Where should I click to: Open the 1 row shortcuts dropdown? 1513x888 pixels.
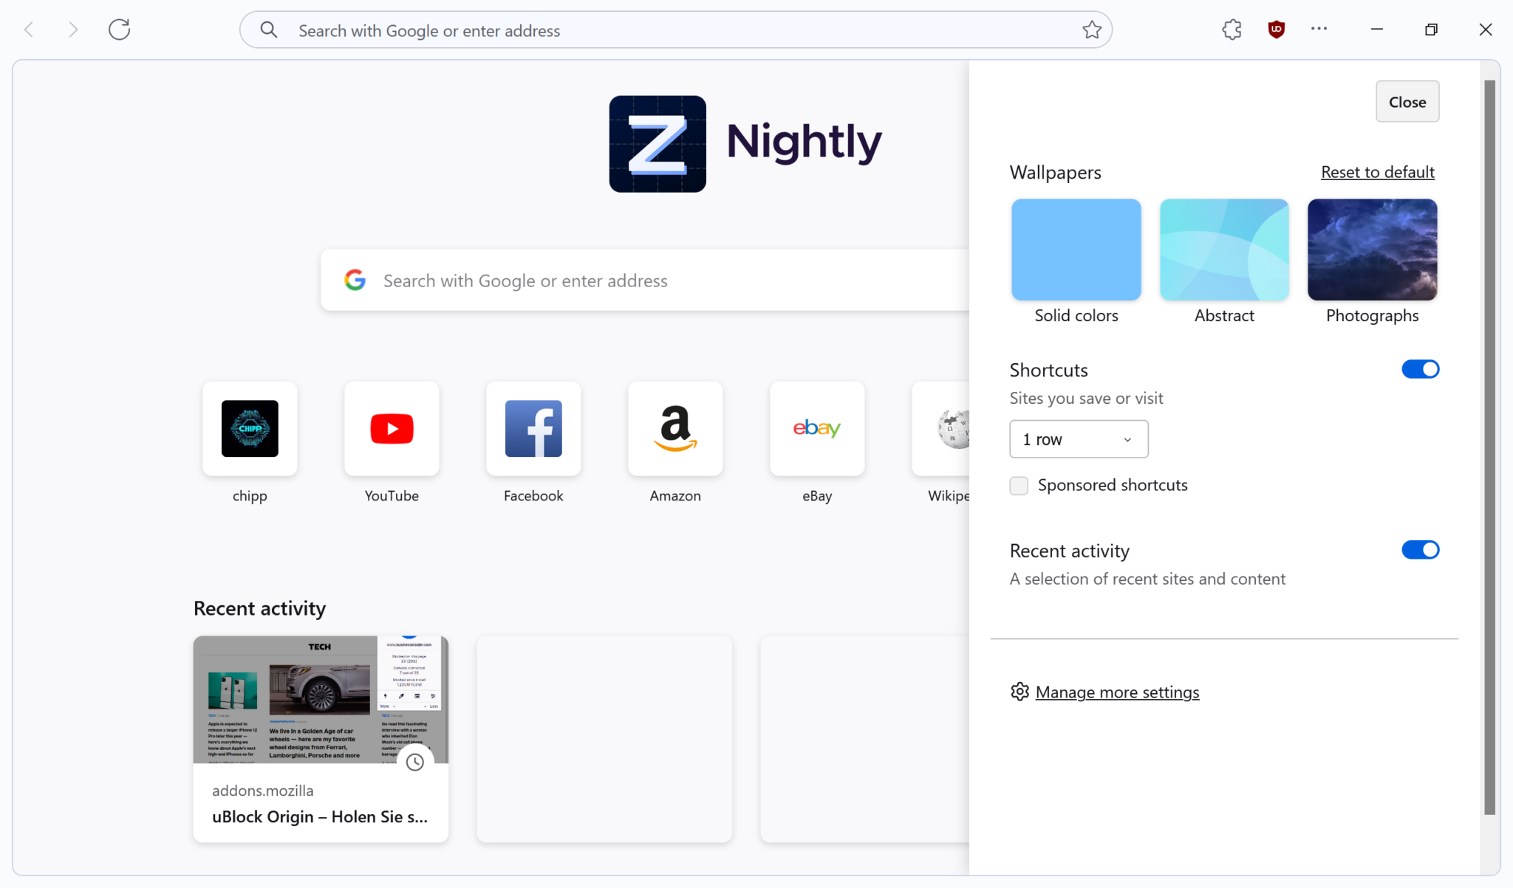click(1079, 439)
